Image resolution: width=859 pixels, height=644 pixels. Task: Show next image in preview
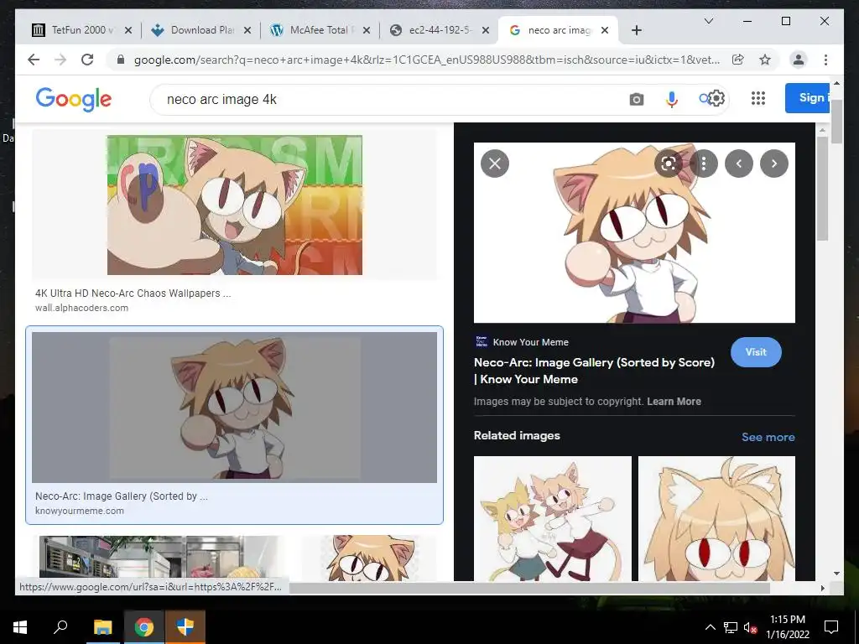pyautogui.click(x=774, y=164)
